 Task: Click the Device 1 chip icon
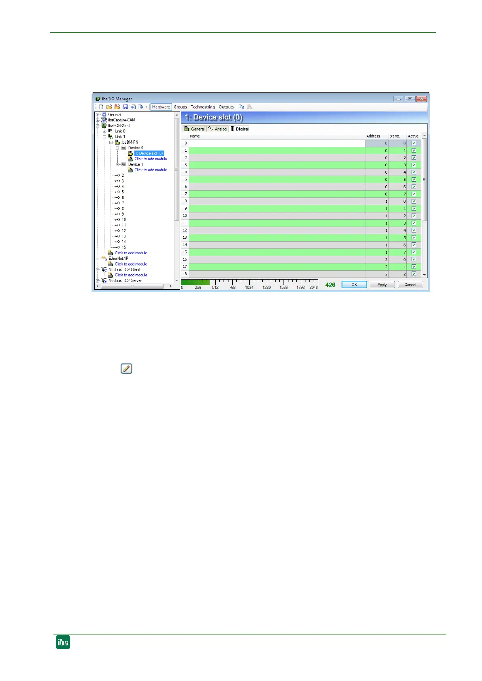[124, 164]
